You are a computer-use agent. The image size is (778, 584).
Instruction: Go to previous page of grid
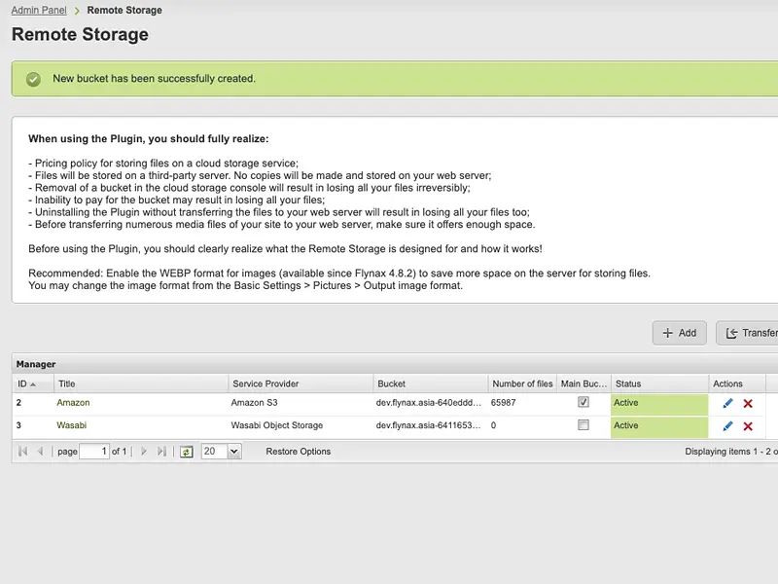click(40, 452)
